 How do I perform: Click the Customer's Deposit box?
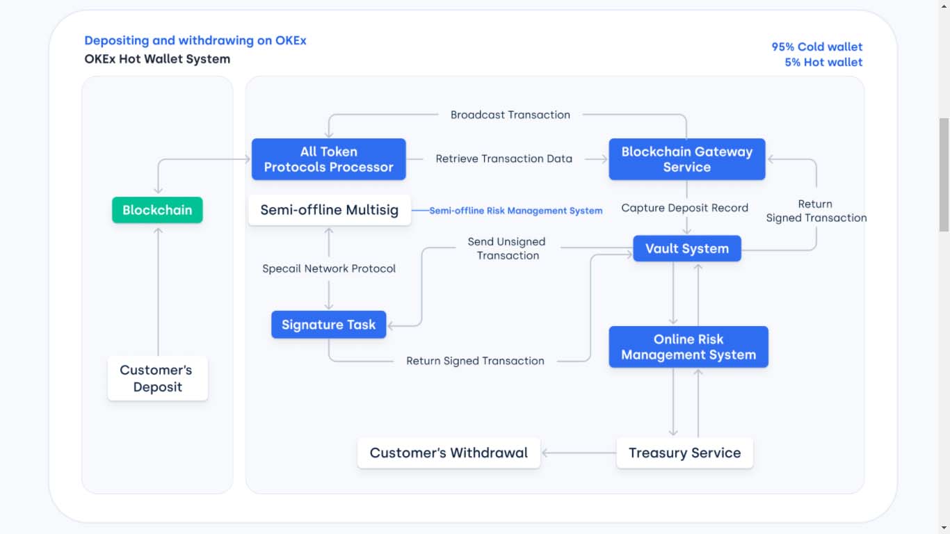click(158, 378)
